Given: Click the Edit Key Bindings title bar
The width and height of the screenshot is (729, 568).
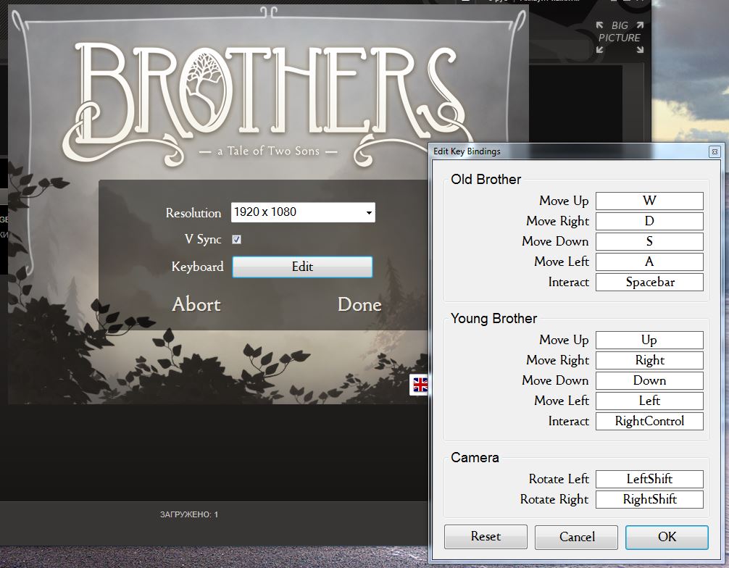Looking at the screenshot, I should pyautogui.click(x=570, y=151).
